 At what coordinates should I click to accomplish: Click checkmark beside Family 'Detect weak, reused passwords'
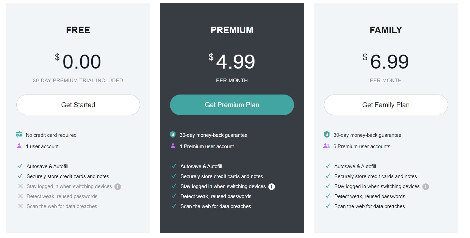pyautogui.click(x=328, y=196)
